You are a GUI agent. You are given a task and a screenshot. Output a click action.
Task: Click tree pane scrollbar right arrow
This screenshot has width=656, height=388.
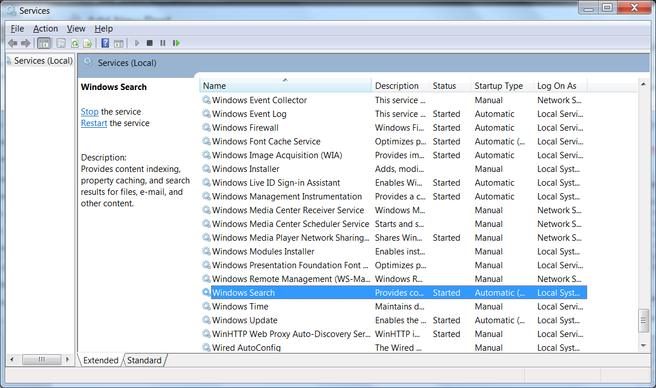point(68,359)
